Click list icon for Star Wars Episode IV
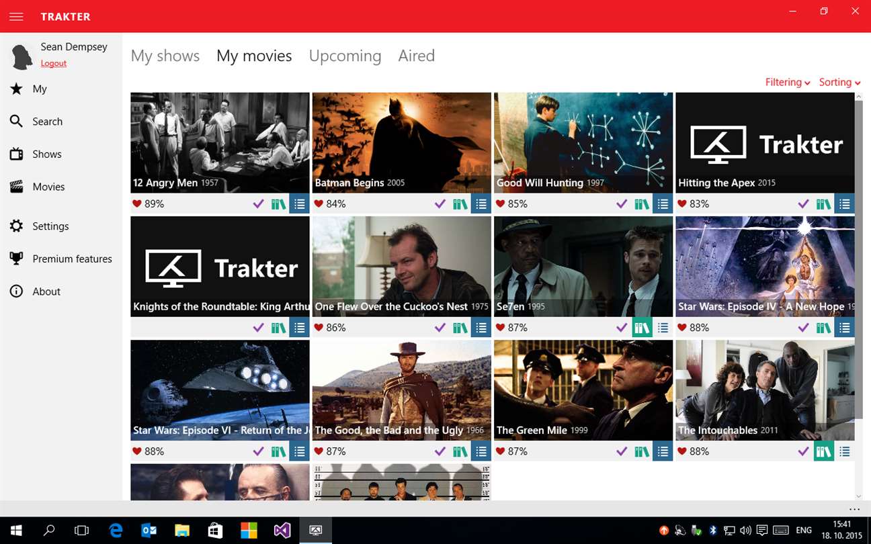 tap(844, 328)
